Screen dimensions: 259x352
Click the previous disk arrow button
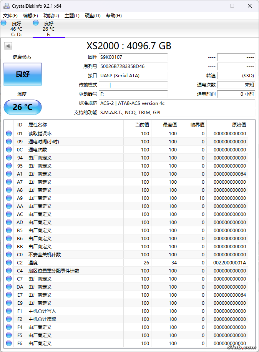8,46
